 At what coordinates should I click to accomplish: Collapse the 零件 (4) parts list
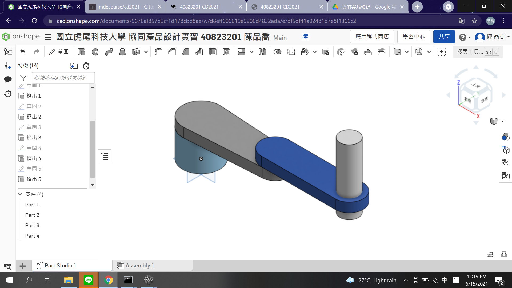click(x=20, y=194)
